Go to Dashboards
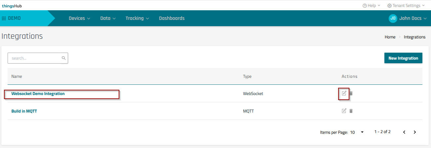Image resolution: width=431 pixels, height=148 pixels. point(172,19)
